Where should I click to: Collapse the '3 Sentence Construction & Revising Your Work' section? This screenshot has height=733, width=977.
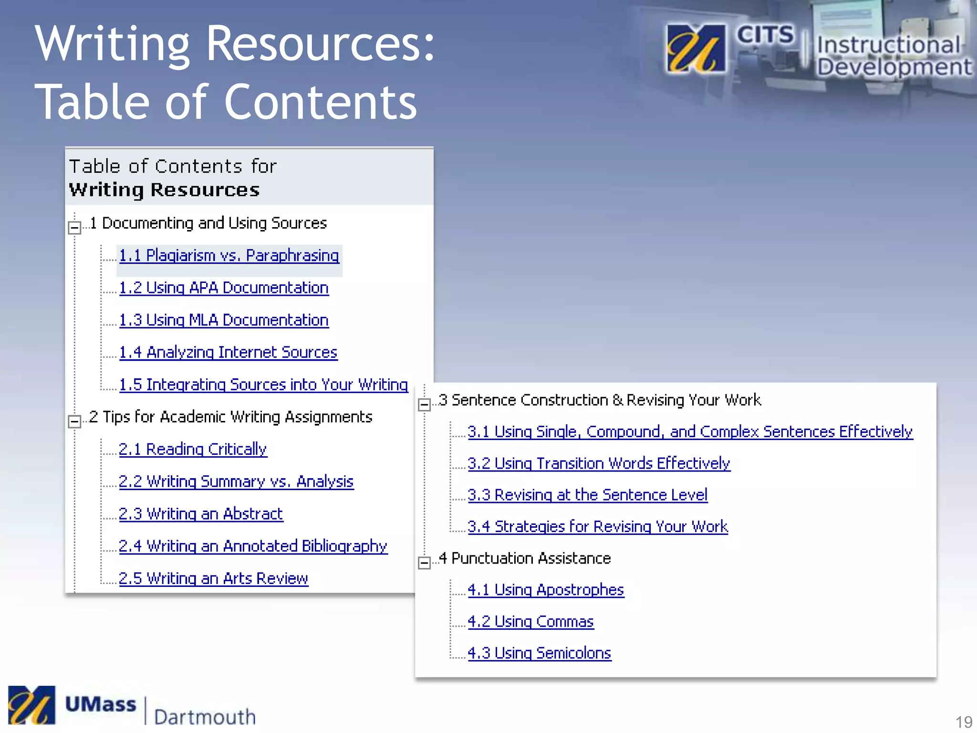pyautogui.click(x=424, y=405)
